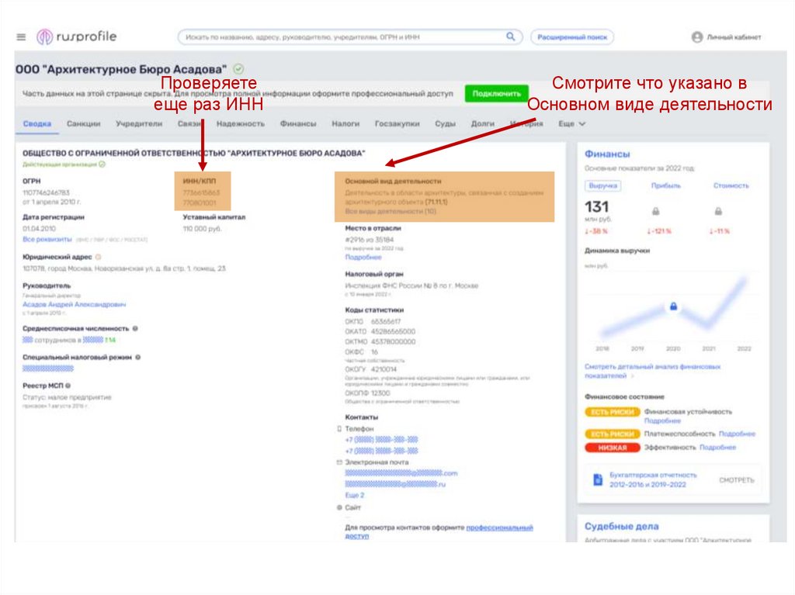This screenshot has height=595, width=795.
Task: Expand Еще 2 contacts link
Action: (354, 495)
